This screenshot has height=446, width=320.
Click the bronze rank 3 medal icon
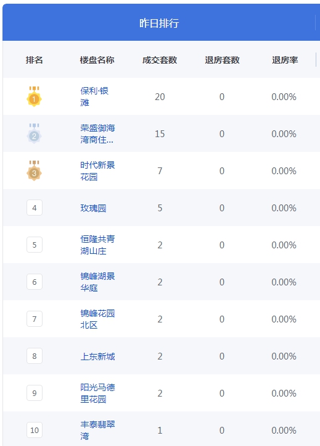pyautogui.click(x=34, y=170)
